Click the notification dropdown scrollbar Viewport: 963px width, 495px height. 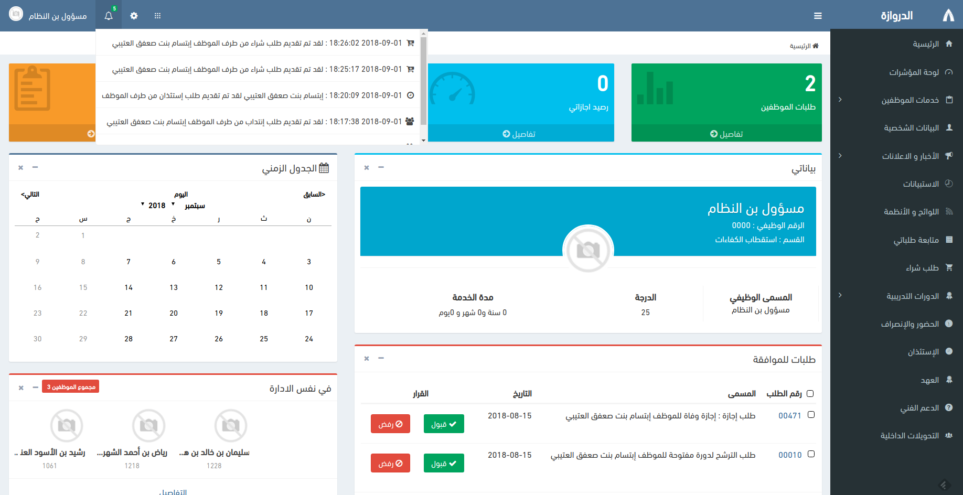click(423, 79)
